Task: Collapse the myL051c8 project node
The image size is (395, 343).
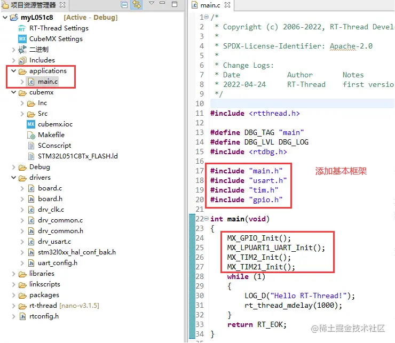Action: point(5,18)
